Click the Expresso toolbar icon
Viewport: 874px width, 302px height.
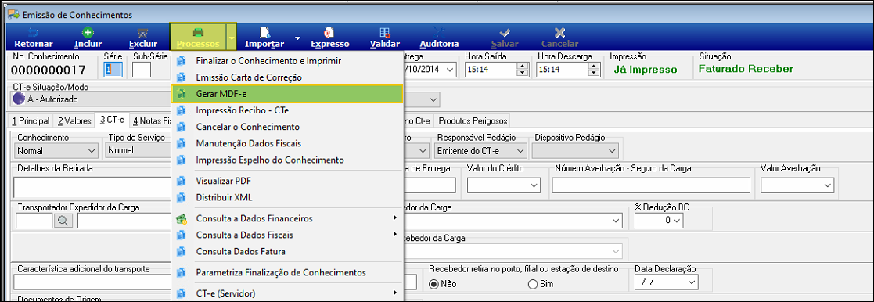[329, 32]
